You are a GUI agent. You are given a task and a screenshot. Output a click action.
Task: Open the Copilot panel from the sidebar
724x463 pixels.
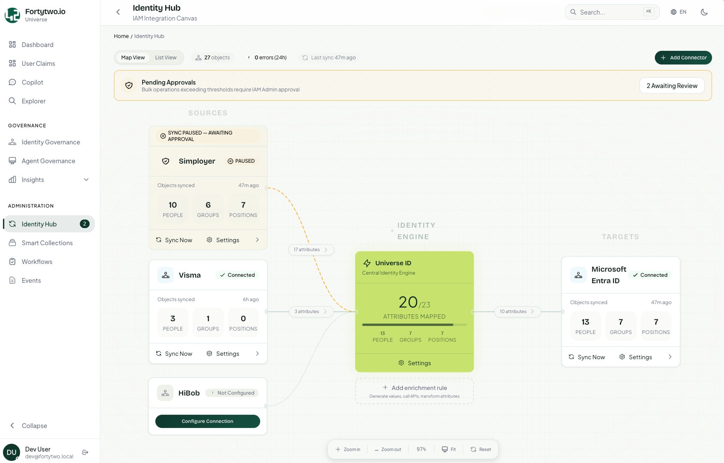[x=32, y=82]
